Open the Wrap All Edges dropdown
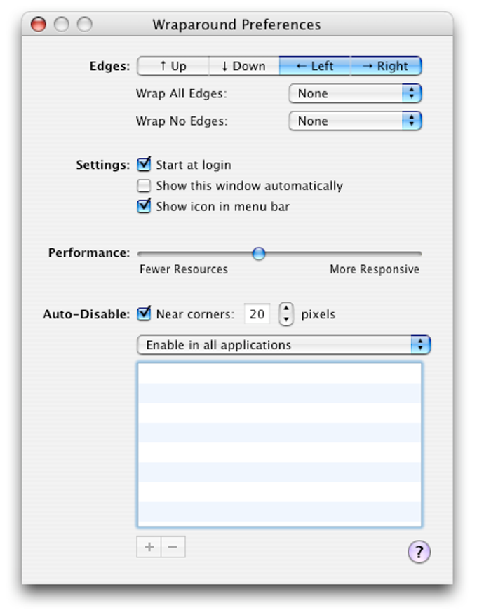Screen dimensions: 477x615 [355, 93]
